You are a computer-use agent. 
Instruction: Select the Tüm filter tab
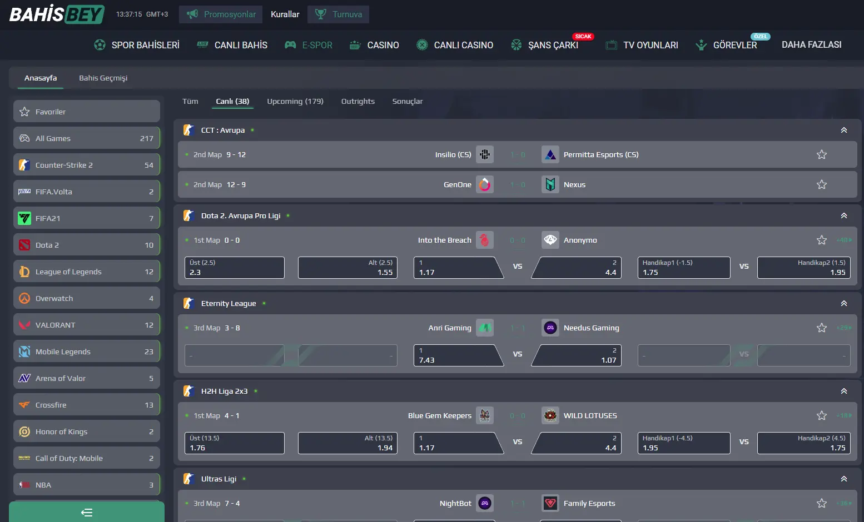[x=190, y=101]
